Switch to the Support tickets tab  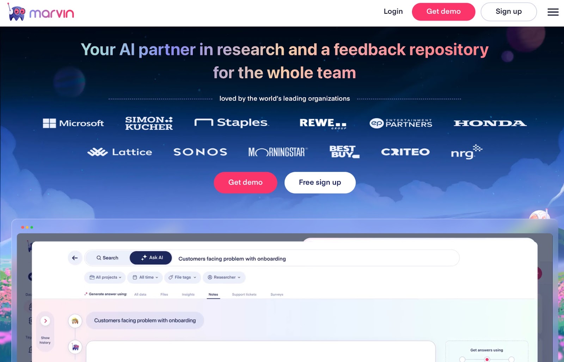point(244,295)
